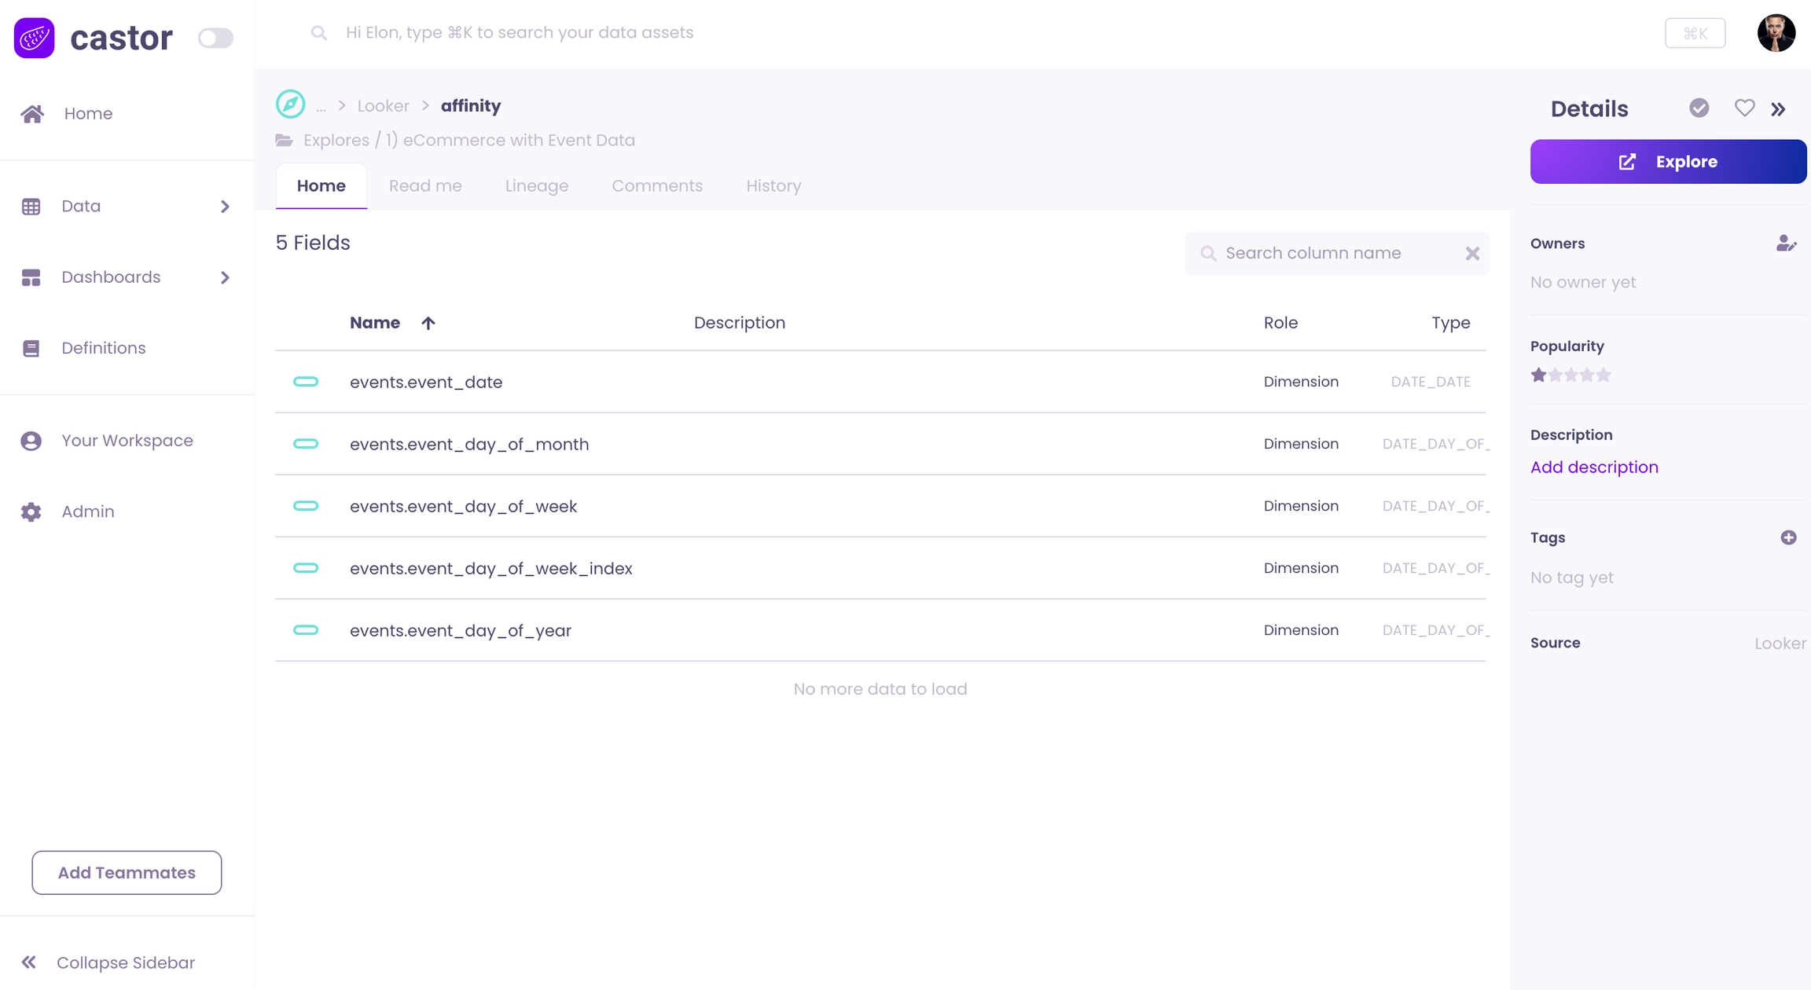Switch to the Lineage tab

[536, 186]
